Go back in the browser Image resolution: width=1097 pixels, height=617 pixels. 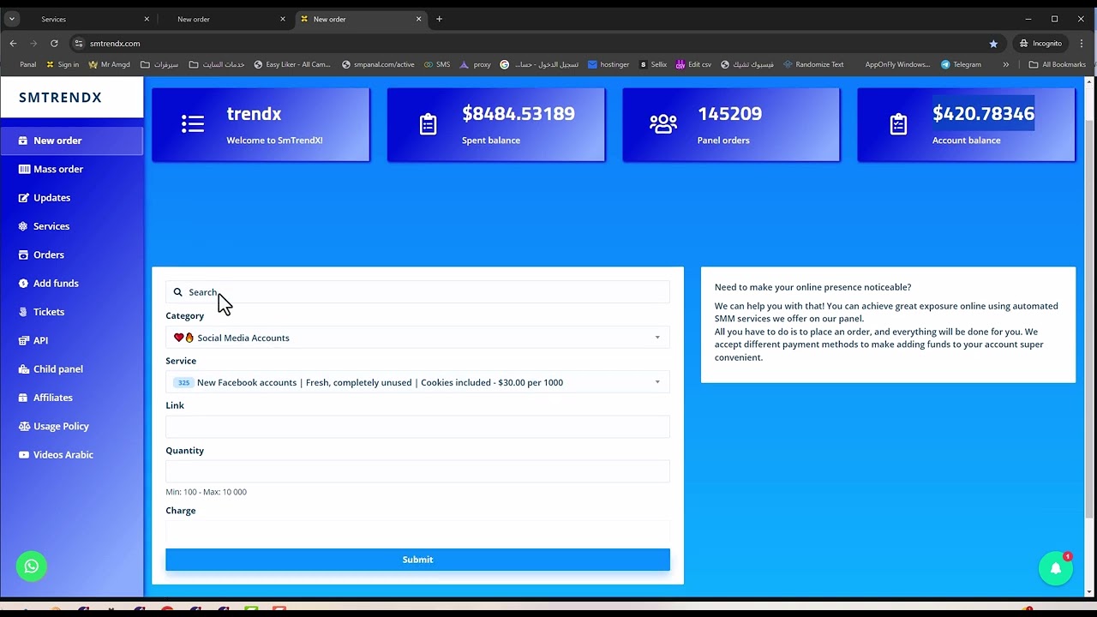[x=13, y=43]
